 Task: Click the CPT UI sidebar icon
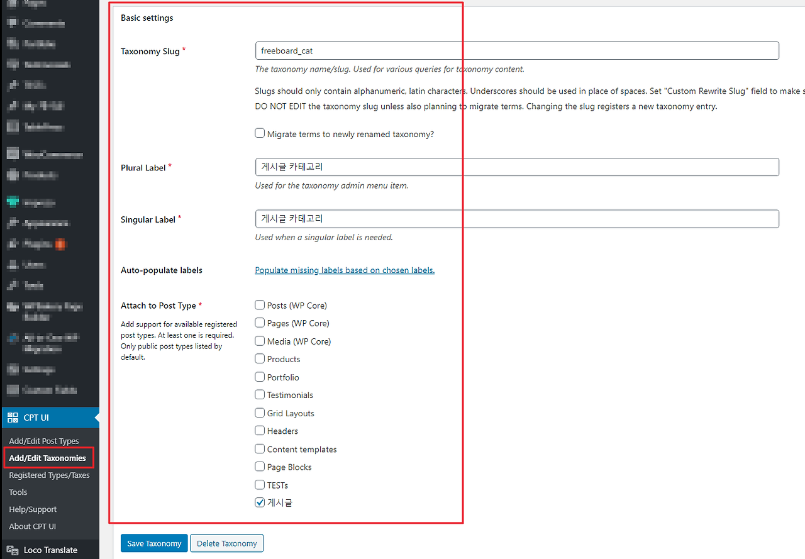pyautogui.click(x=12, y=418)
